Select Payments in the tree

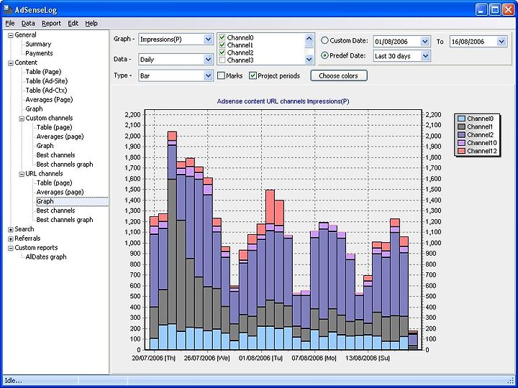click(x=39, y=53)
